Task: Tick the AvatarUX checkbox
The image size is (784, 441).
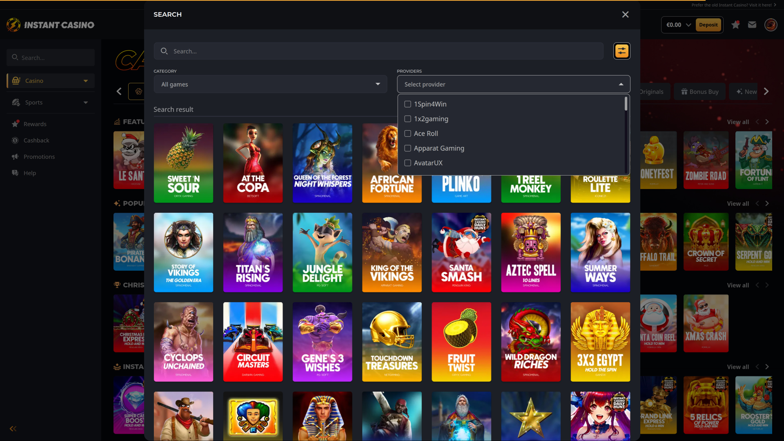Action: [408, 163]
